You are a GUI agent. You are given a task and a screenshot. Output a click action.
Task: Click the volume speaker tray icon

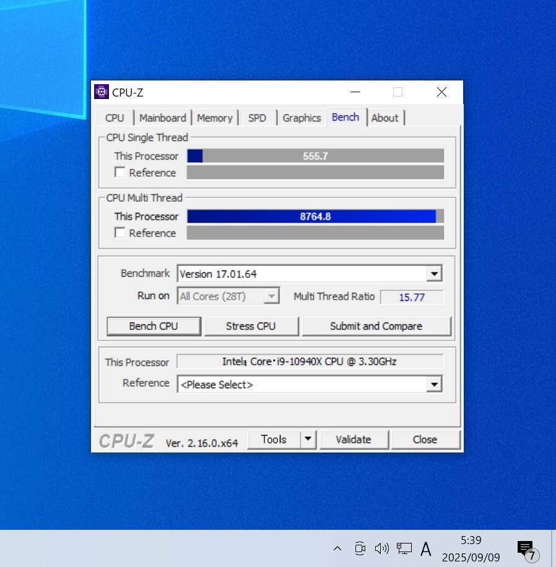[x=381, y=548]
